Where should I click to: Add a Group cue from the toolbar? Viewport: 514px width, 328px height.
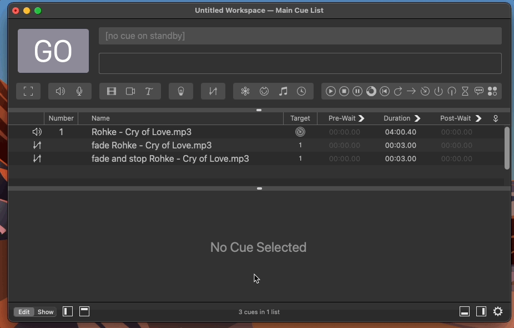(x=28, y=91)
